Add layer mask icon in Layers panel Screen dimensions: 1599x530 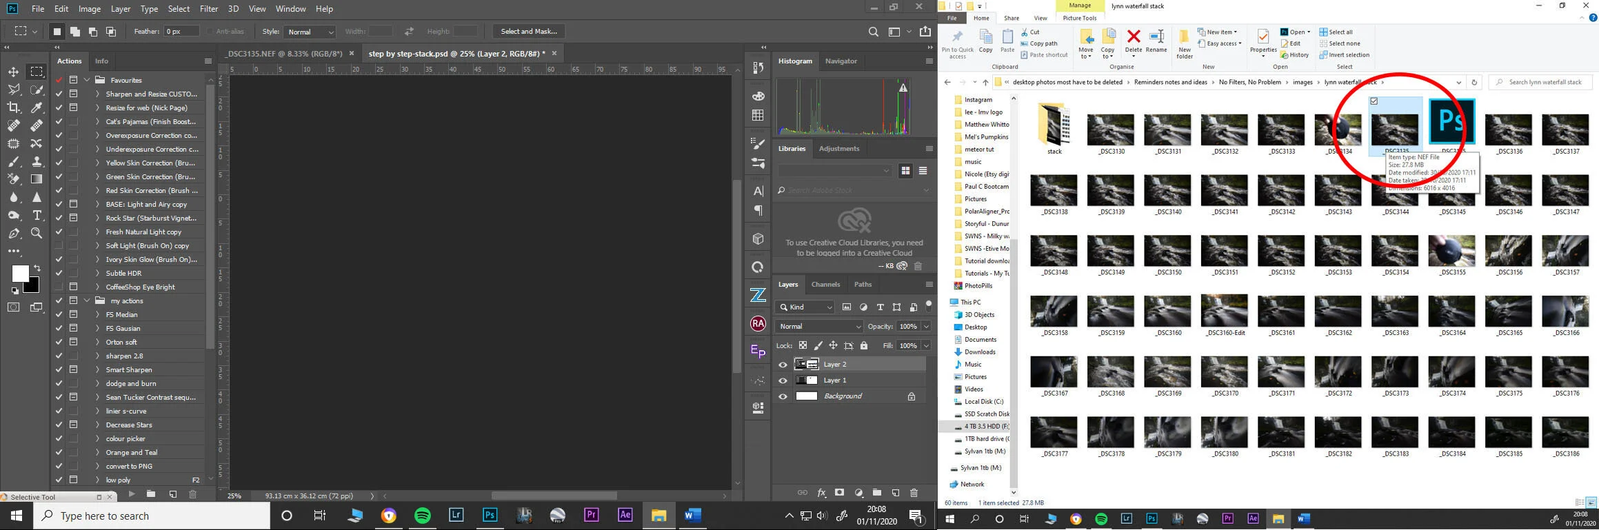click(839, 493)
